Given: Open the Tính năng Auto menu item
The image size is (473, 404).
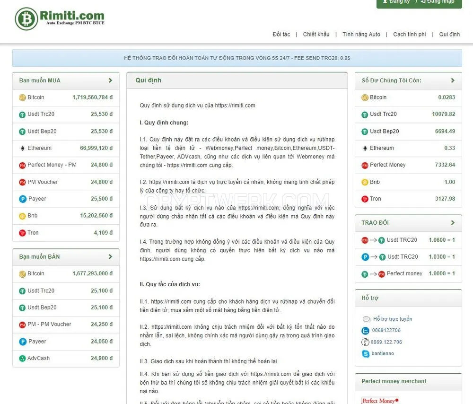Looking at the screenshot, I should pyautogui.click(x=361, y=35).
